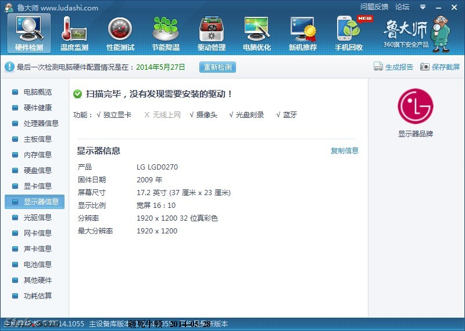Image resolution: width=465 pixels, height=331 pixels.
Task: Click the LG monitor brand logo
Action: click(x=415, y=106)
